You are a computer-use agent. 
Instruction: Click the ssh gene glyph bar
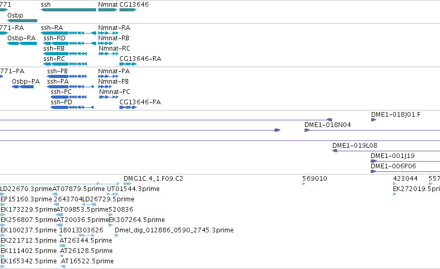68,10
